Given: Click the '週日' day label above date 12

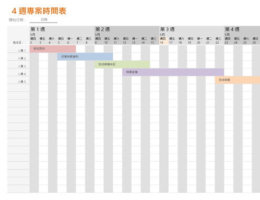Looking at the screenshot, I should 126,39.
